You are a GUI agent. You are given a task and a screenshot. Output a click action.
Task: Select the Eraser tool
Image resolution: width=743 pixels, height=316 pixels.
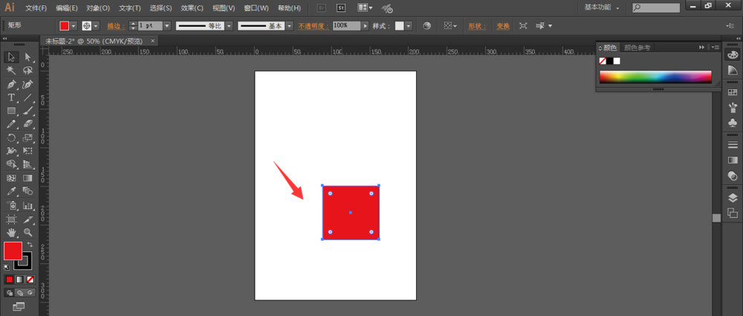coord(28,124)
